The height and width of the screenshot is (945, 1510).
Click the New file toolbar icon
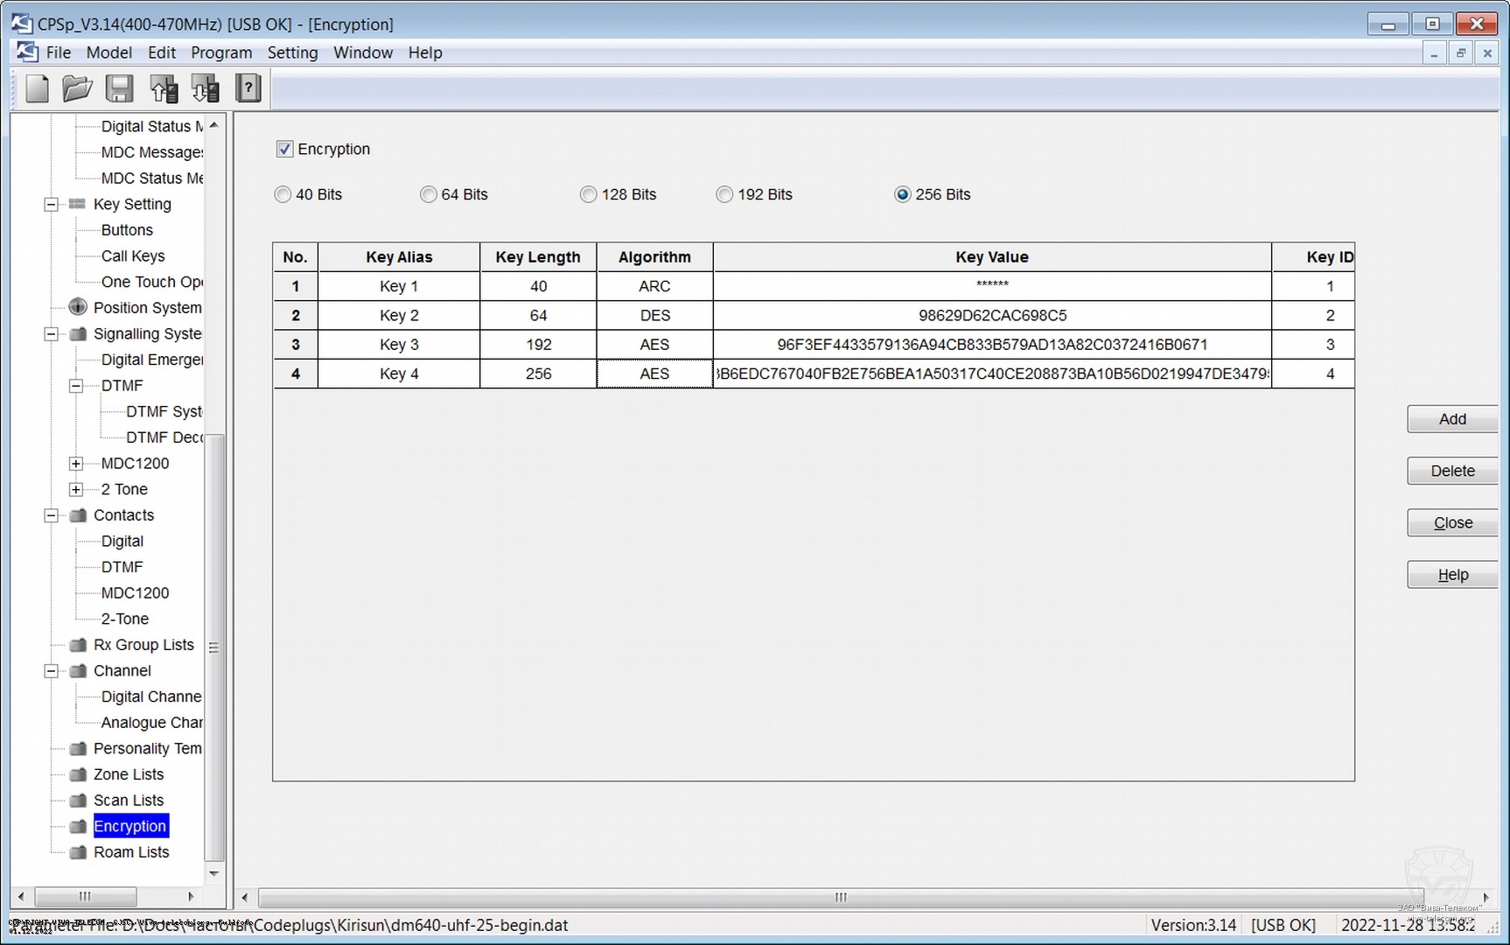tap(37, 88)
